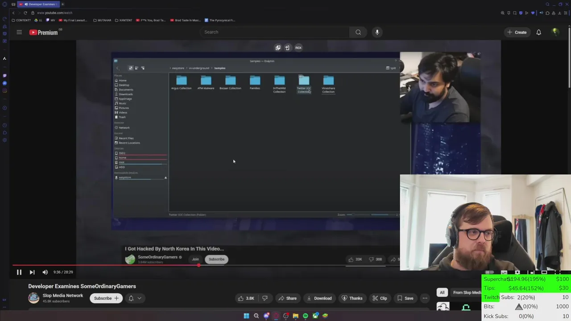Click the heart bookmark toolbar icon

pyautogui.click(x=533, y=13)
